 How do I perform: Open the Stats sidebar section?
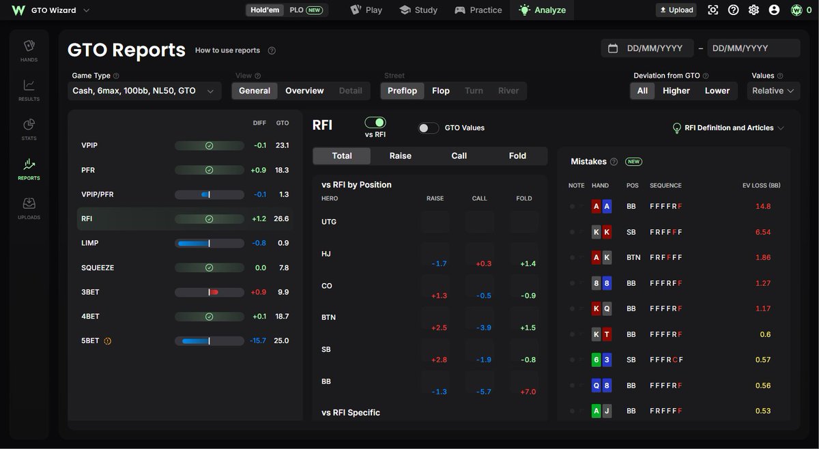[x=29, y=129]
